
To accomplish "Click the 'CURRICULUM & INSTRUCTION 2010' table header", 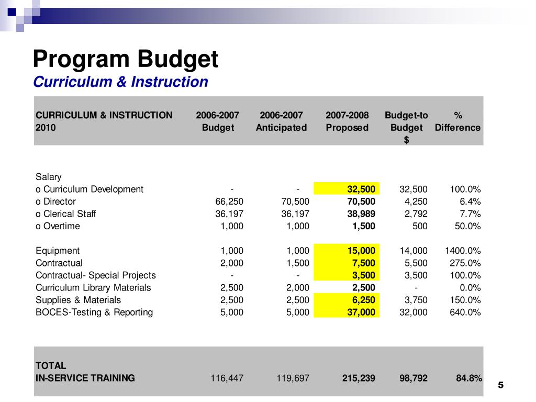I will click(104, 121).
